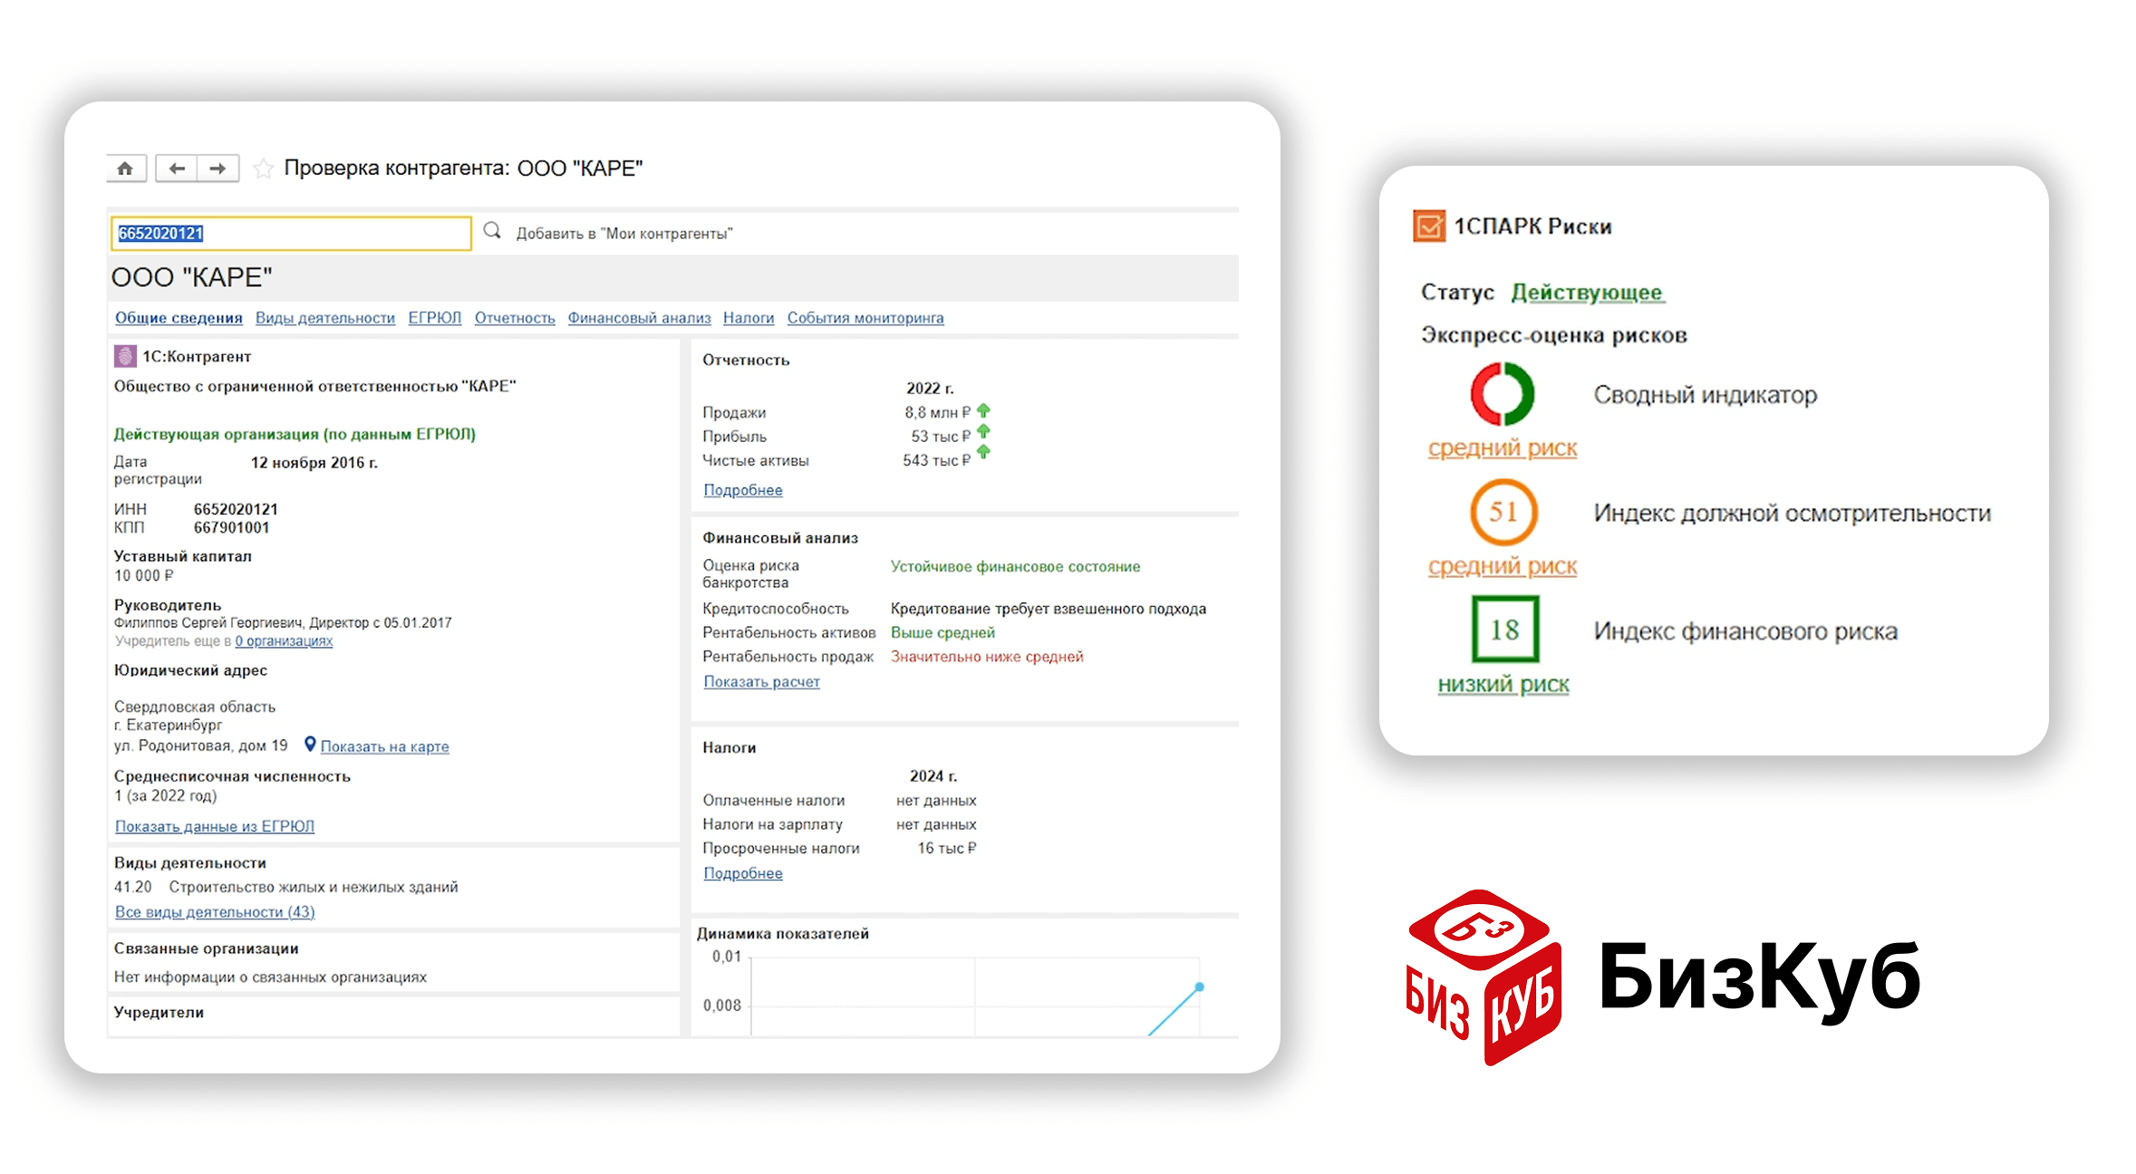Click the Действующее status link
2136x1174 pixels.
coord(1586,293)
